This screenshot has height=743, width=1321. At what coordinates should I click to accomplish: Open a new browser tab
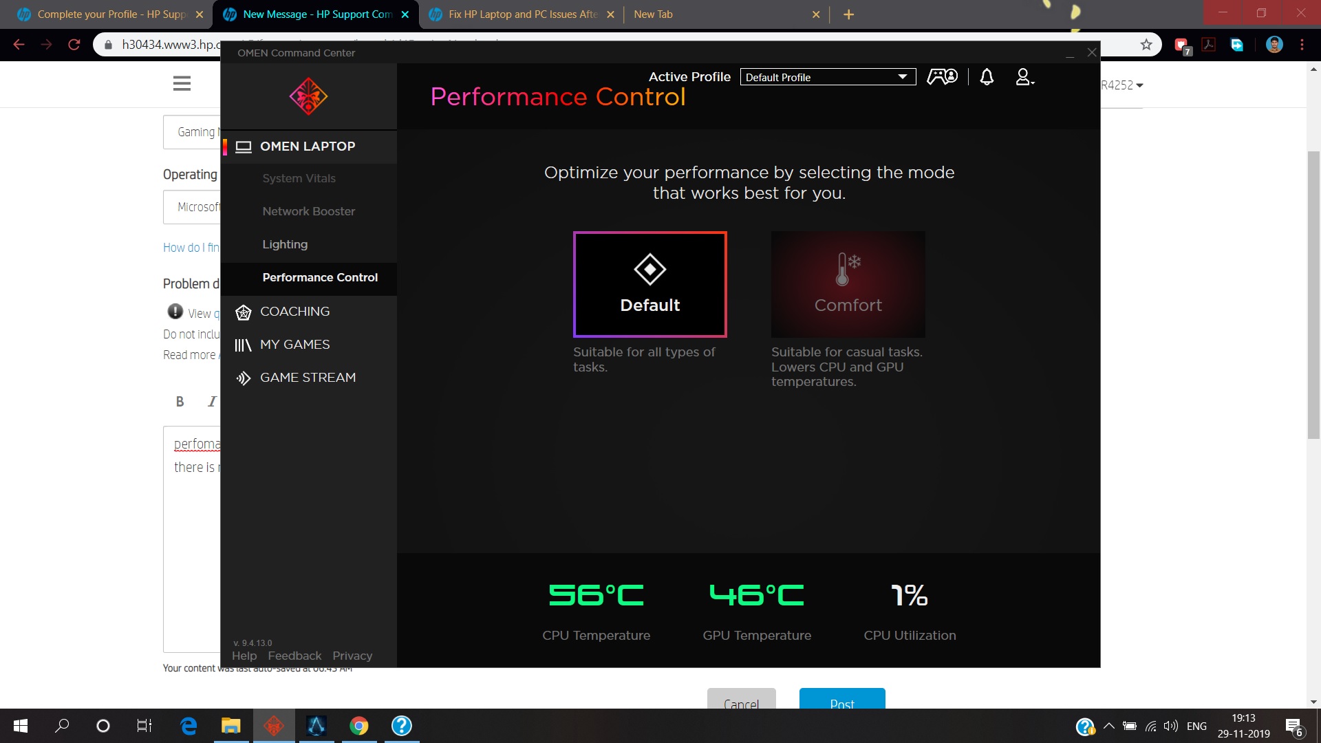tap(848, 14)
